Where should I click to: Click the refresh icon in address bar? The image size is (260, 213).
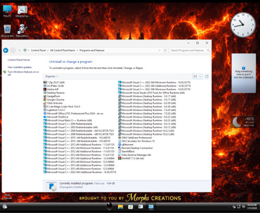pyautogui.click(x=165, y=50)
